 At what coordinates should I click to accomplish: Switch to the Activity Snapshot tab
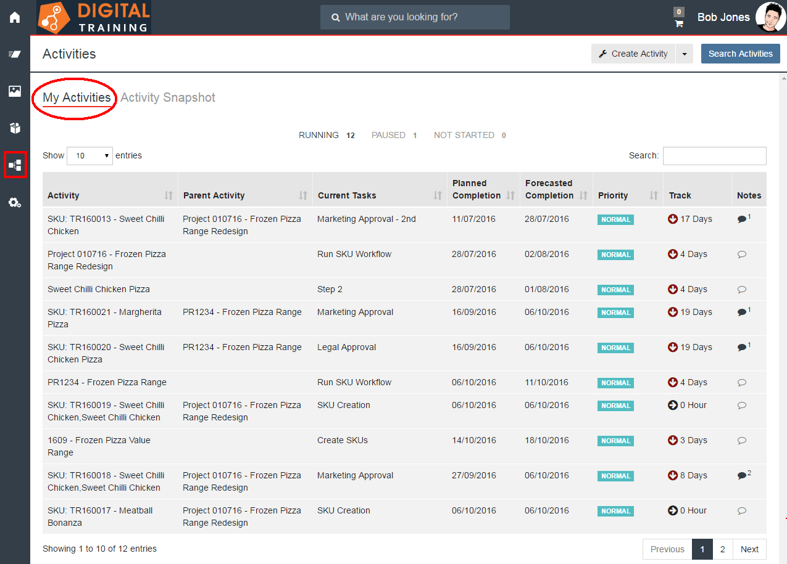(x=168, y=97)
